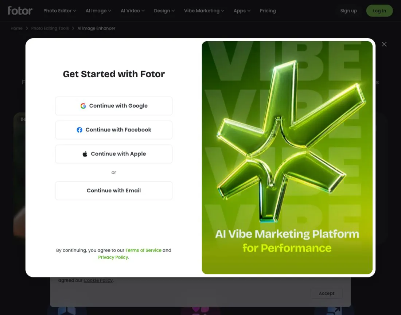
Task: Continue with Facebook sign-in
Action: click(x=114, y=130)
